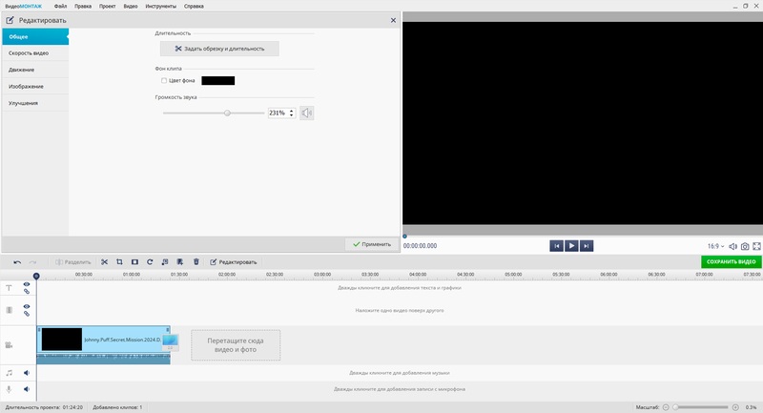763x413 pixels.
Task: Select the crop tool icon
Action: pyautogui.click(x=120, y=261)
